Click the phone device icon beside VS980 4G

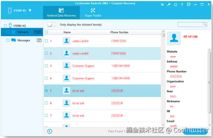(x=10, y=11)
